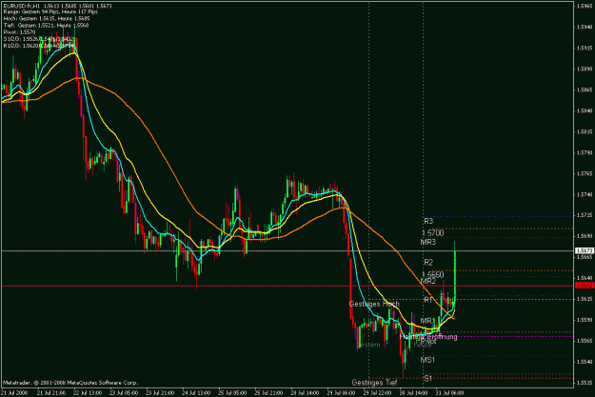This screenshot has height=397, width=595.
Task: Click the 29 Jul 22:00 time label
Action: click(378, 393)
